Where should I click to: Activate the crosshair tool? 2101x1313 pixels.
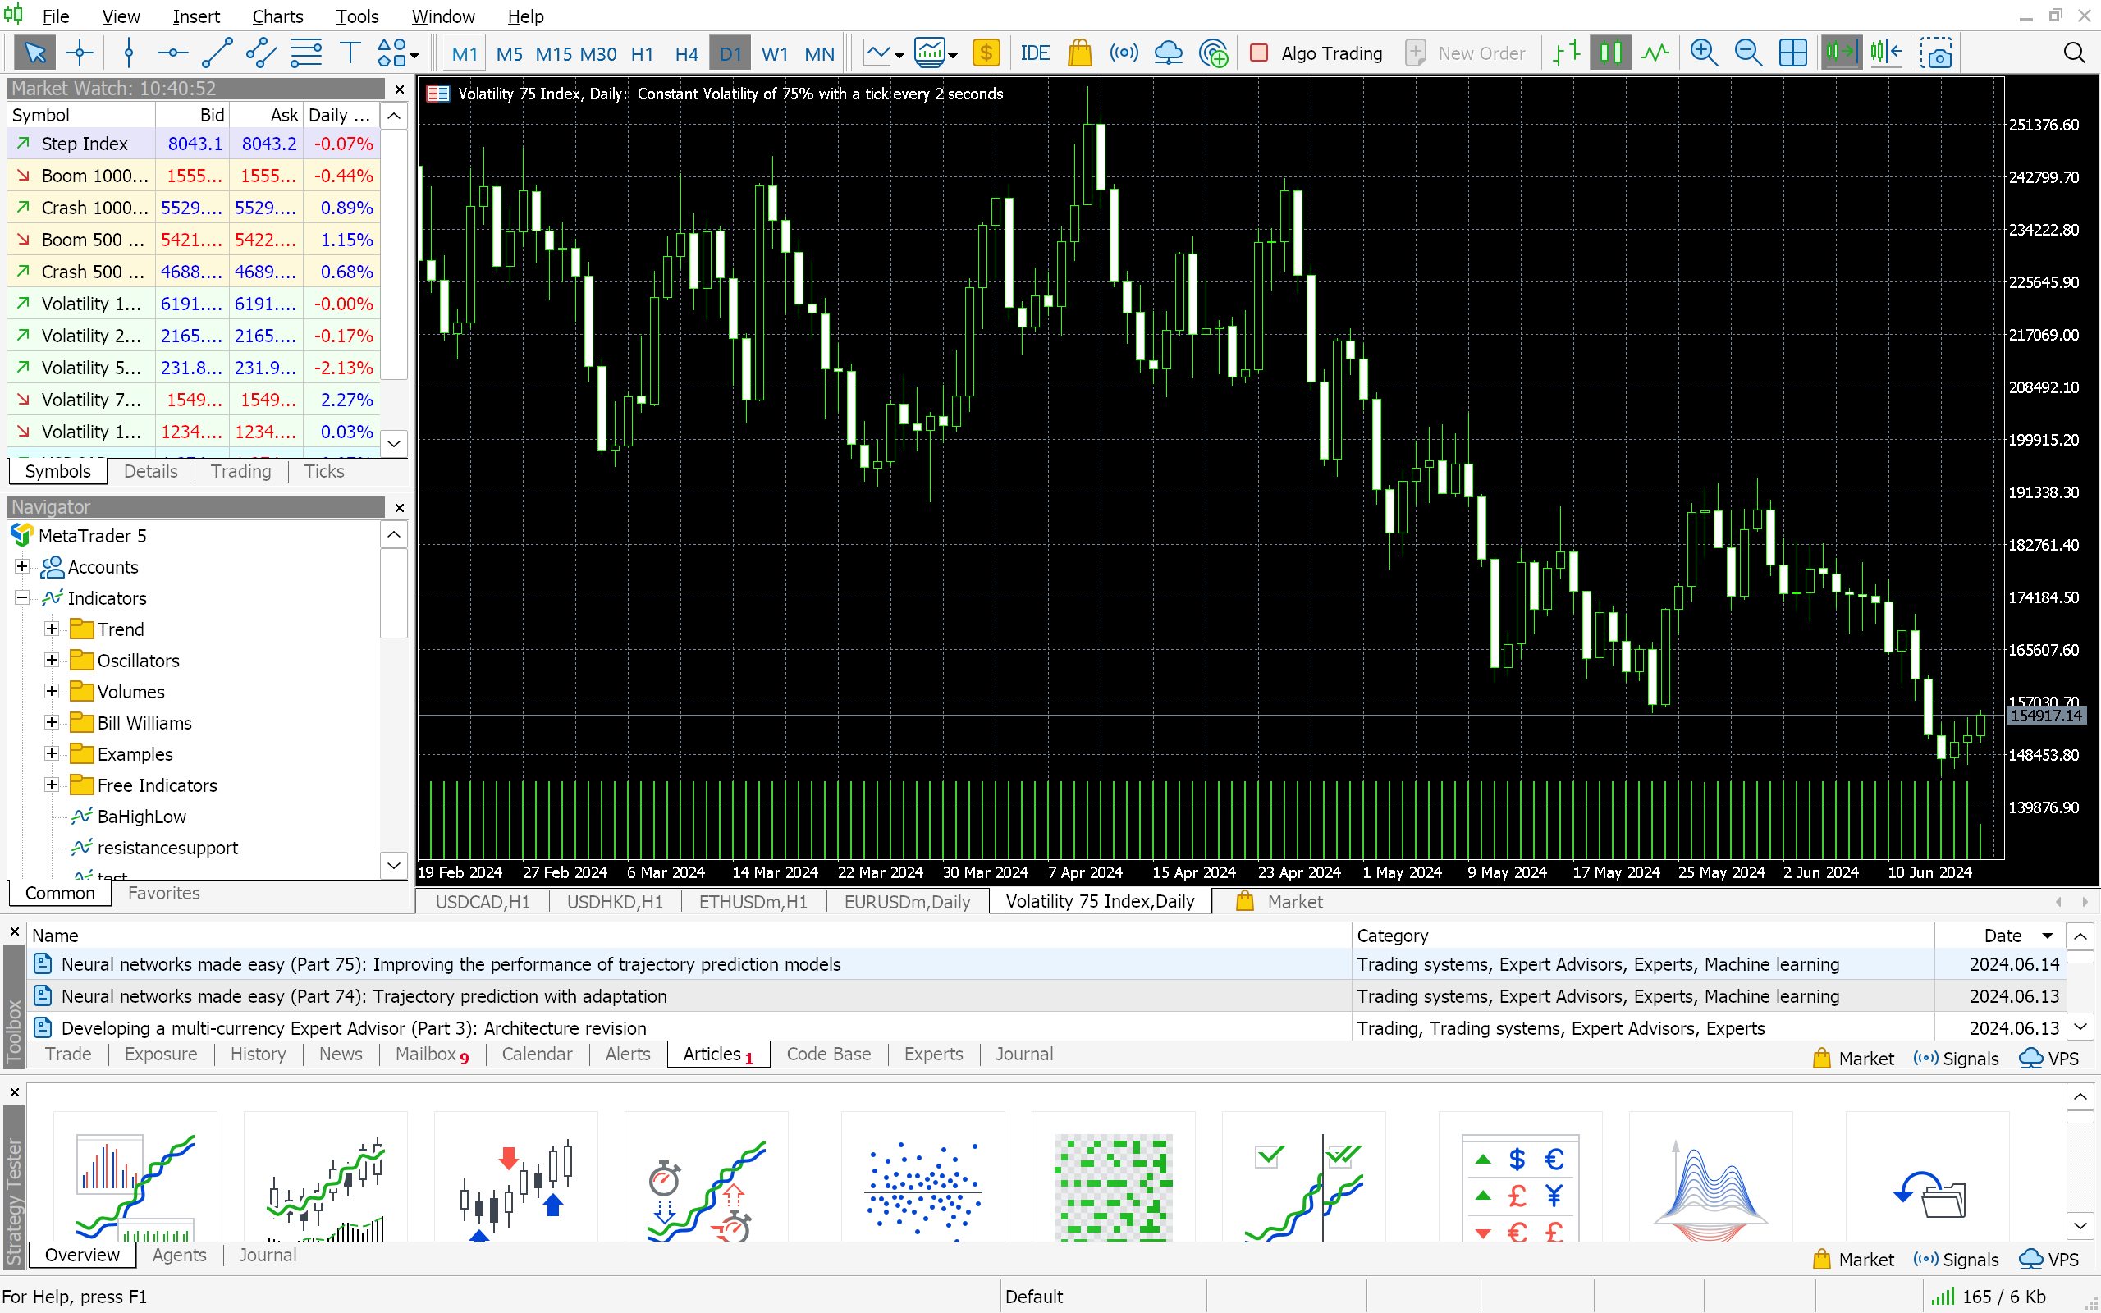coord(80,53)
